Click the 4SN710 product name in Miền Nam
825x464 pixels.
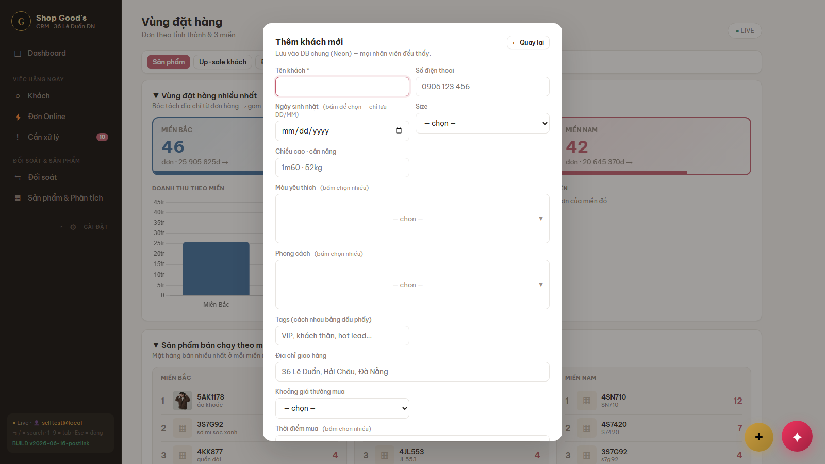[614, 397]
